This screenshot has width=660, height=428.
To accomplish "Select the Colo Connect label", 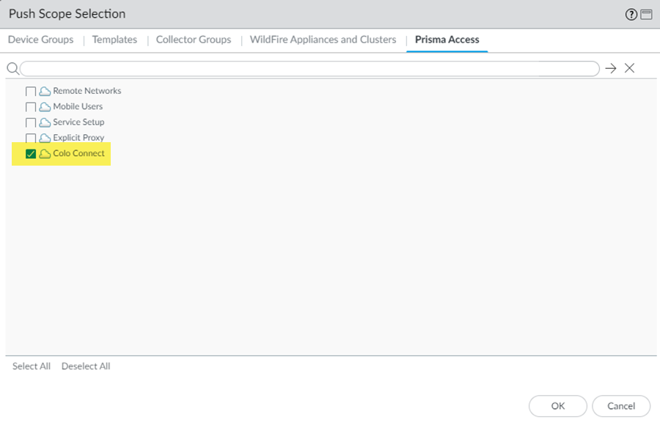I will tap(78, 153).
